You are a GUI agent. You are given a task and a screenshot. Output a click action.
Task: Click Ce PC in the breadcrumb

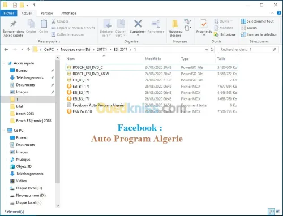(x=49, y=49)
